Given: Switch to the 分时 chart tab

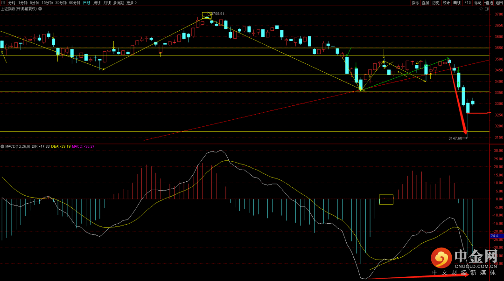Looking at the screenshot, I should coord(12,3).
